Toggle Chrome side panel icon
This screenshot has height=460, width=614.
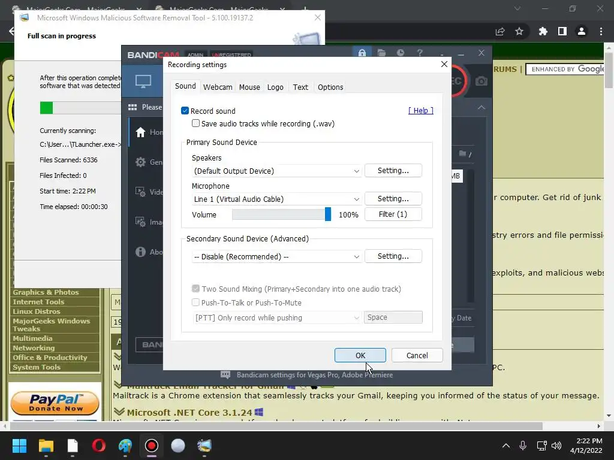[x=562, y=31]
